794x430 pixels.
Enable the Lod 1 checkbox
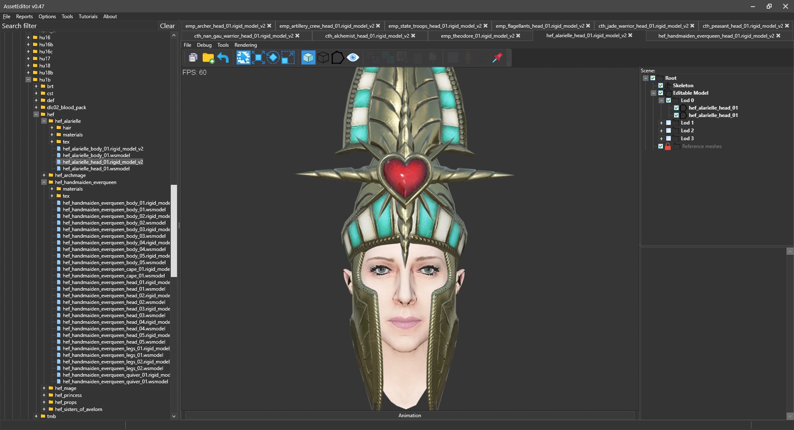point(668,123)
